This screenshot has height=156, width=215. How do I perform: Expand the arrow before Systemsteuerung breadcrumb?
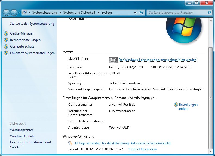click(29, 13)
